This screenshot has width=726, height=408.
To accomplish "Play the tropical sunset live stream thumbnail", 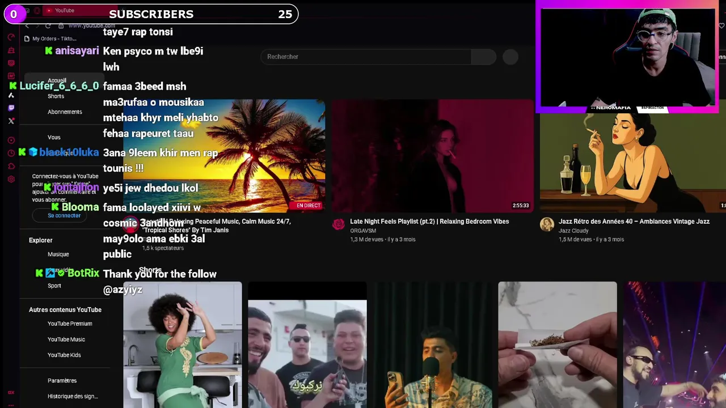I will (x=224, y=156).
